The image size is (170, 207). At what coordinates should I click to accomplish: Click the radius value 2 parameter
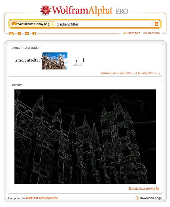(x=76, y=60)
